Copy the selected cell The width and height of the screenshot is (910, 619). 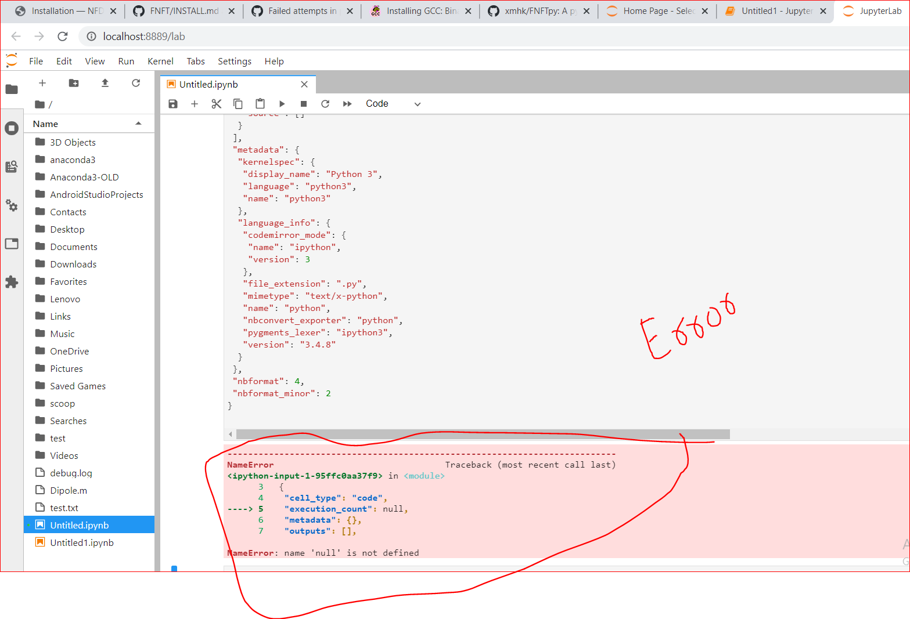coord(238,103)
